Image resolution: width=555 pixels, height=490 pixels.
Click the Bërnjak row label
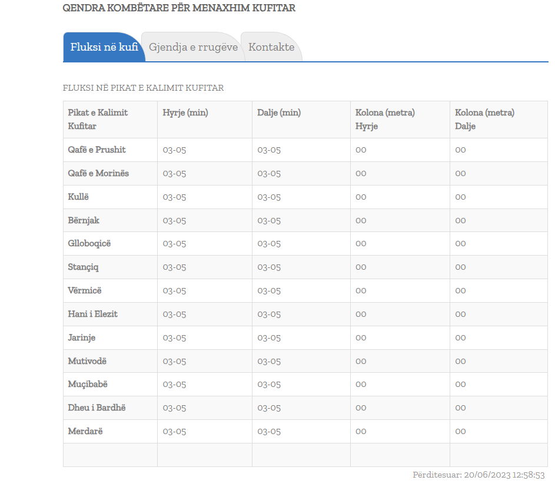[x=84, y=220]
